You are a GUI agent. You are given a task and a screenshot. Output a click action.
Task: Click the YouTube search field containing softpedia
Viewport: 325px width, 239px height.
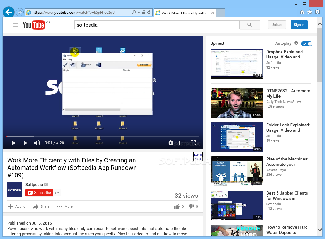(157, 25)
